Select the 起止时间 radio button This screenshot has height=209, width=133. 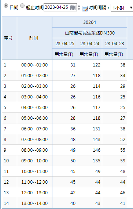click(22, 6)
